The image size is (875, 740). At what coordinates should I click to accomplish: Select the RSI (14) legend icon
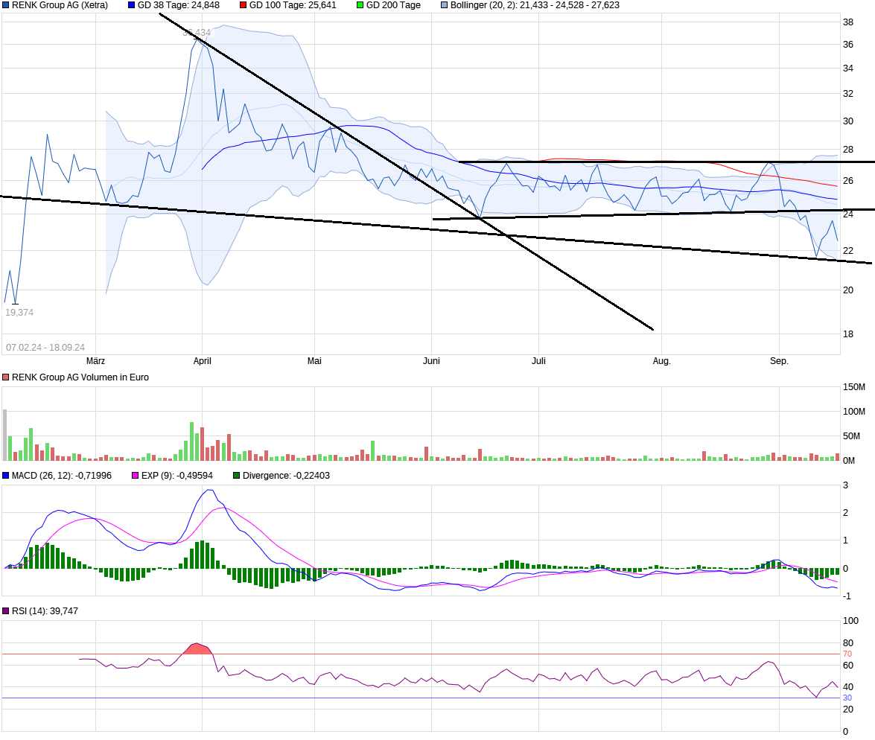[7, 610]
